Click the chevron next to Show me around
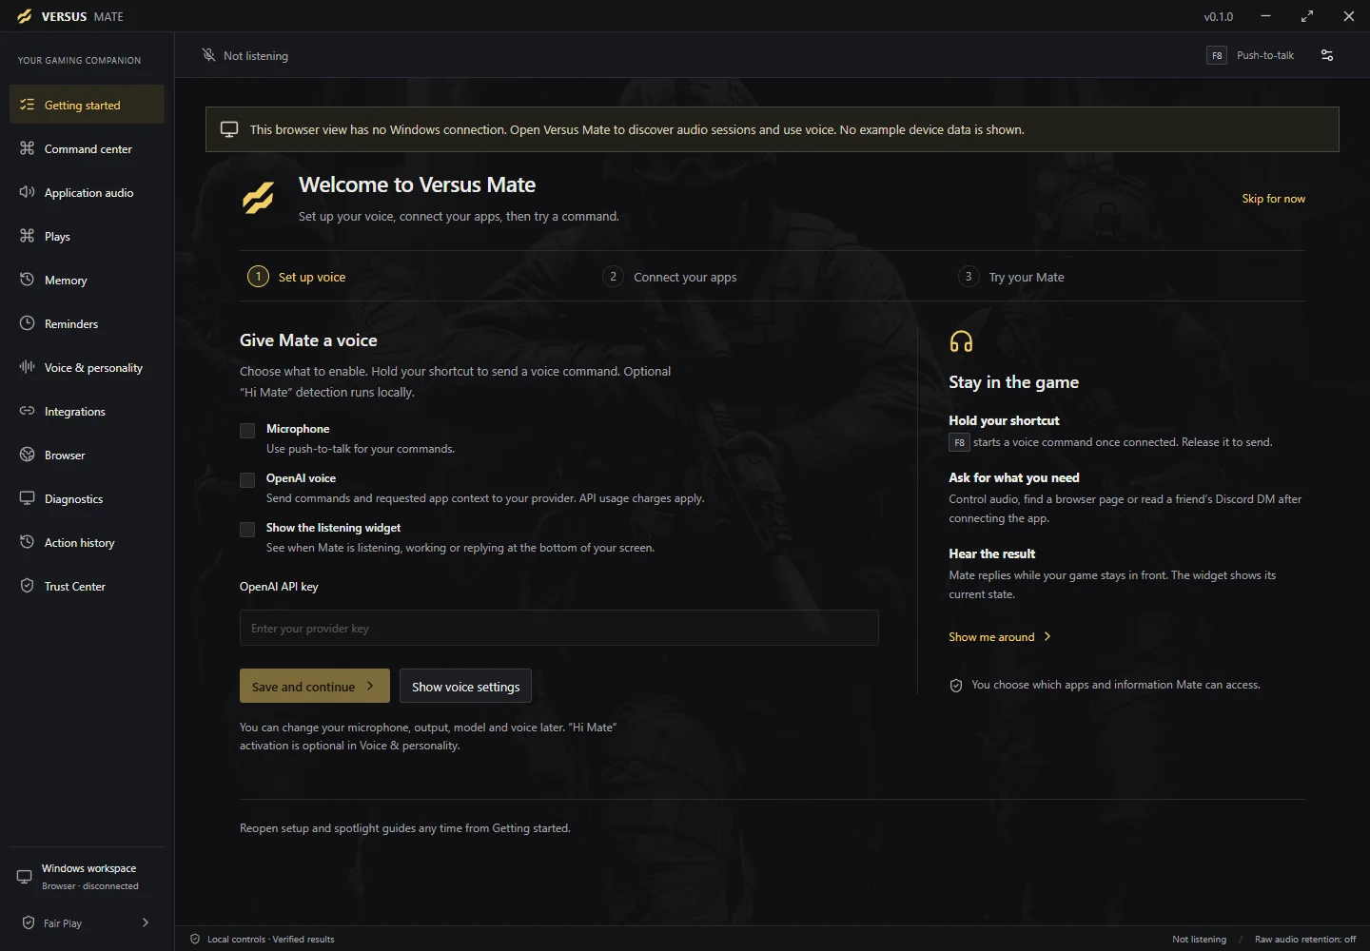Screen dimensions: 1370x951 click(1047, 636)
